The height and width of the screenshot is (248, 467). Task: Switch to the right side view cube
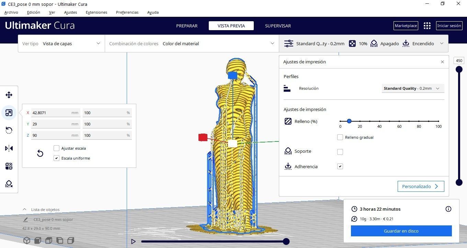tap(71, 240)
